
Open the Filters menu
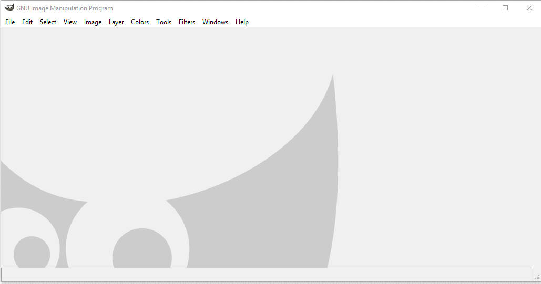(x=187, y=22)
